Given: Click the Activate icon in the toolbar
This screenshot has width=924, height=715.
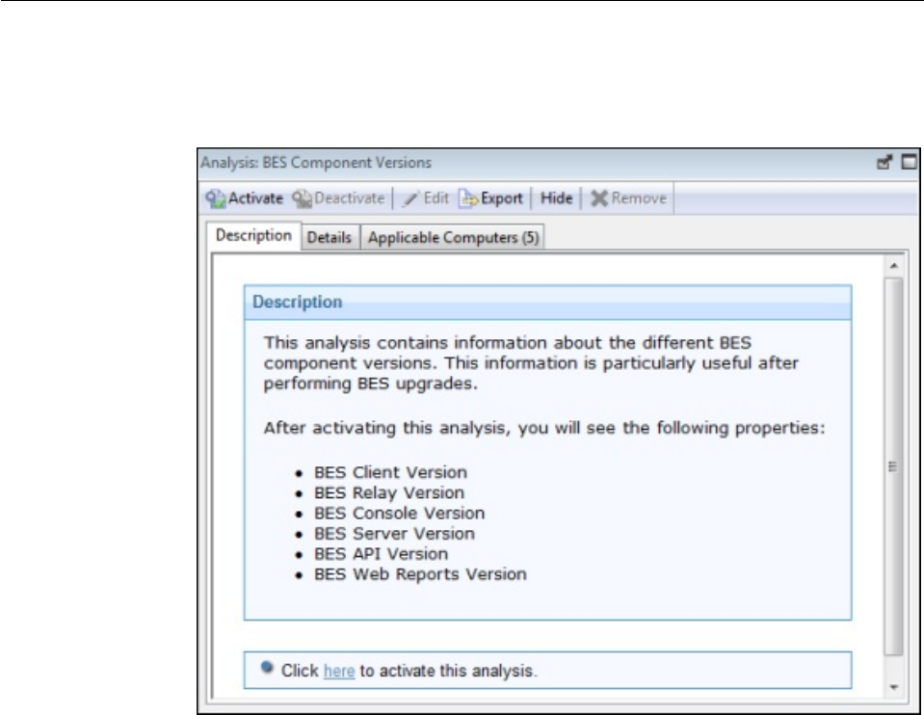Looking at the screenshot, I should pyautogui.click(x=214, y=199).
